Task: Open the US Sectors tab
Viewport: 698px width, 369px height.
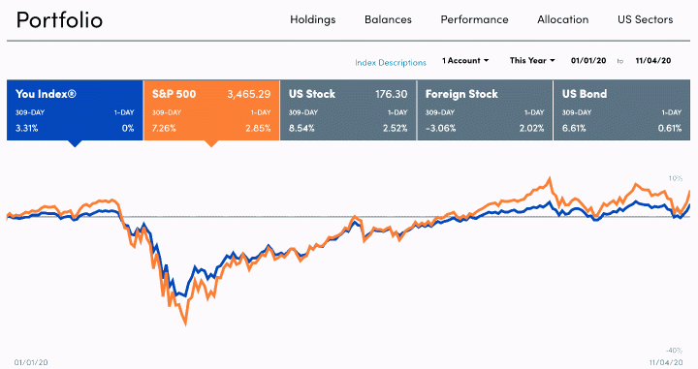Action: click(x=645, y=19)
